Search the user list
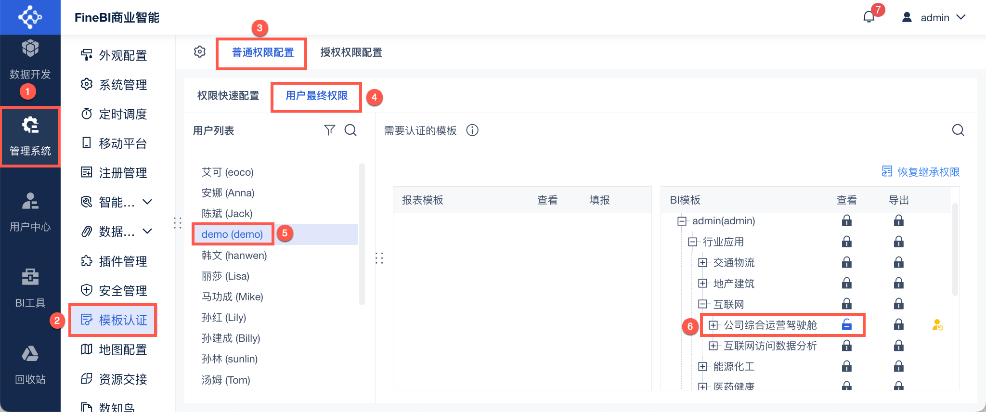986x412 pixels. [x=350, y=130]
